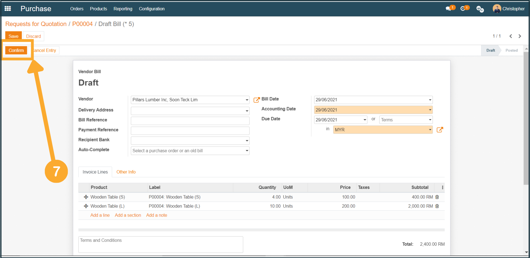This screenshot has width=530, height=258.
Task: Click the Bill Reference input field
Action: 190,121
